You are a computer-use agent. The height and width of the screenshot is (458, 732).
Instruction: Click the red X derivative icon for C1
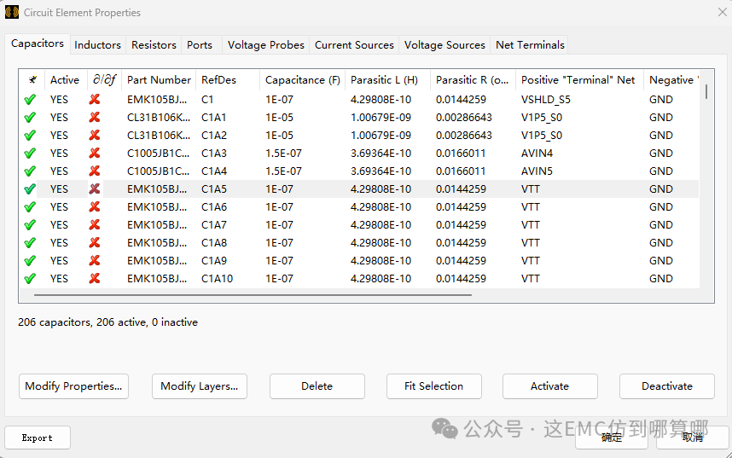coord(95,99)
